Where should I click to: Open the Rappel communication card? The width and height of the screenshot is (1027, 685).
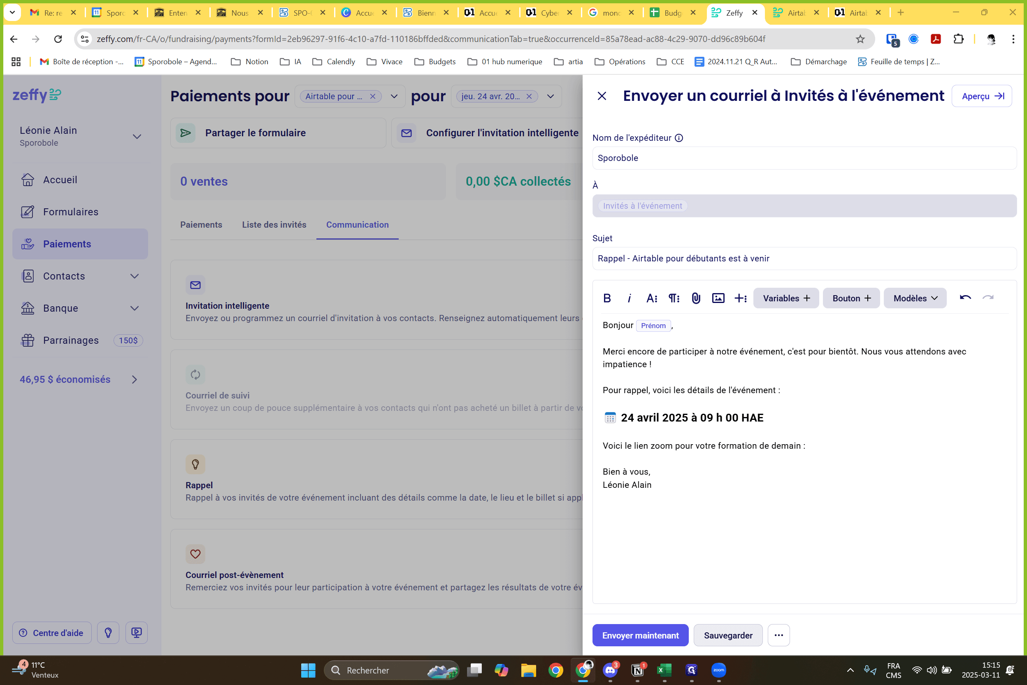coord(376,479)
